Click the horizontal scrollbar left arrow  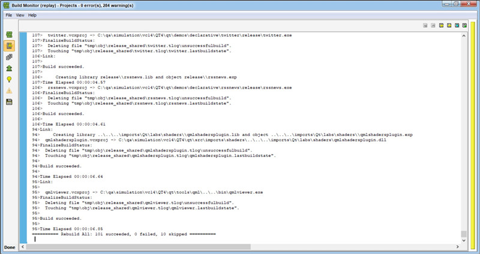click(22, 246)
